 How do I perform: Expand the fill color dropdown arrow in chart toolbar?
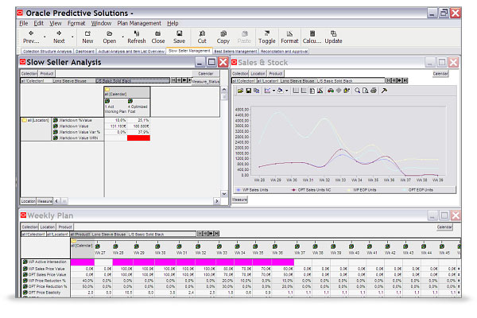click(x=286, y=91)
